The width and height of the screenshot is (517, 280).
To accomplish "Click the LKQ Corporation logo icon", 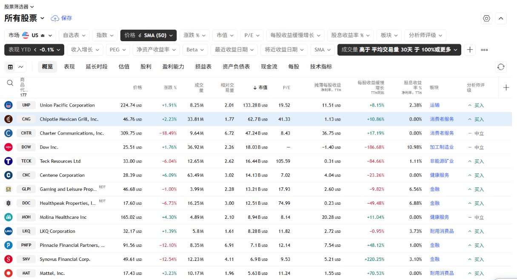I will click(x=9, y=231).
